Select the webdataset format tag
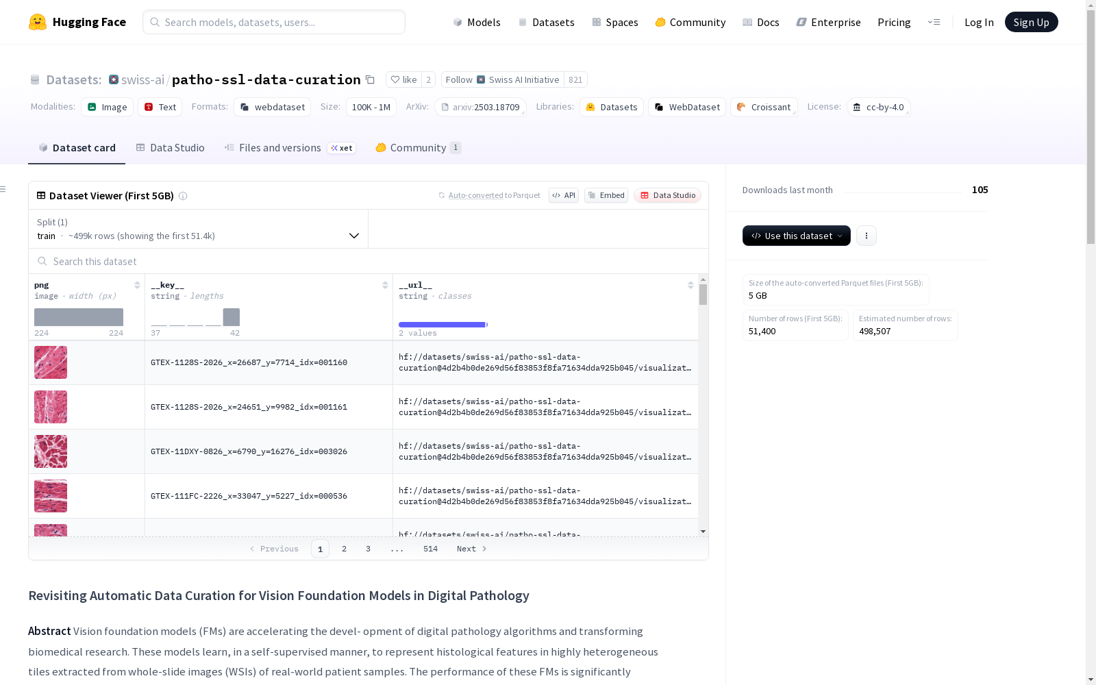1096x685 pixels. [x=273, y=107]
